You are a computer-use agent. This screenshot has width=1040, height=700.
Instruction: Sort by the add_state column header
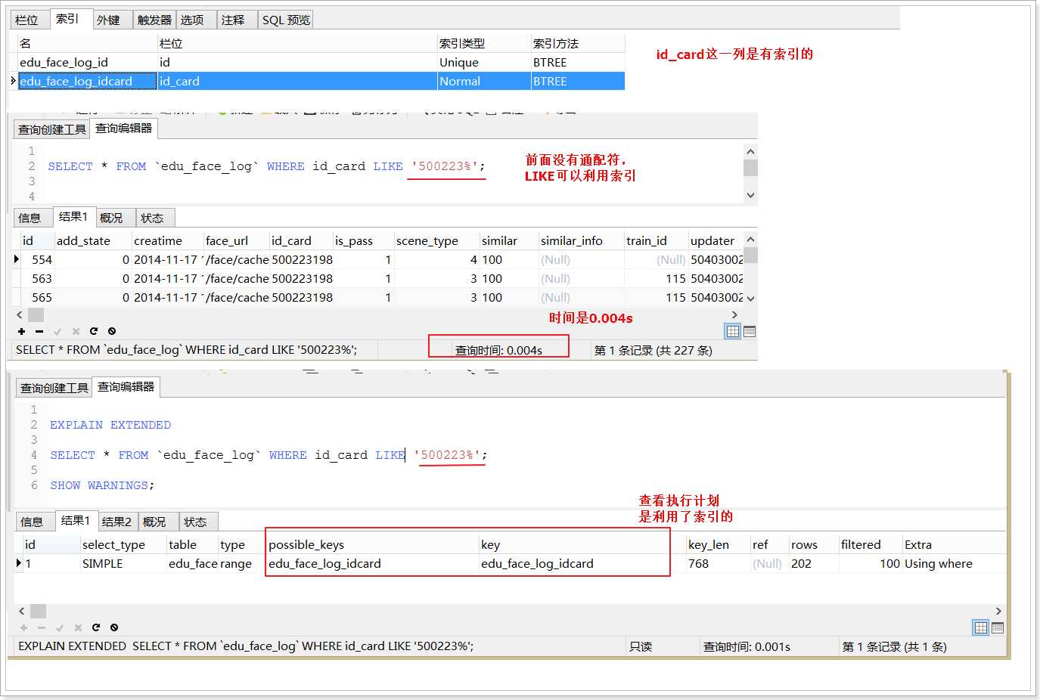point(93,240)
